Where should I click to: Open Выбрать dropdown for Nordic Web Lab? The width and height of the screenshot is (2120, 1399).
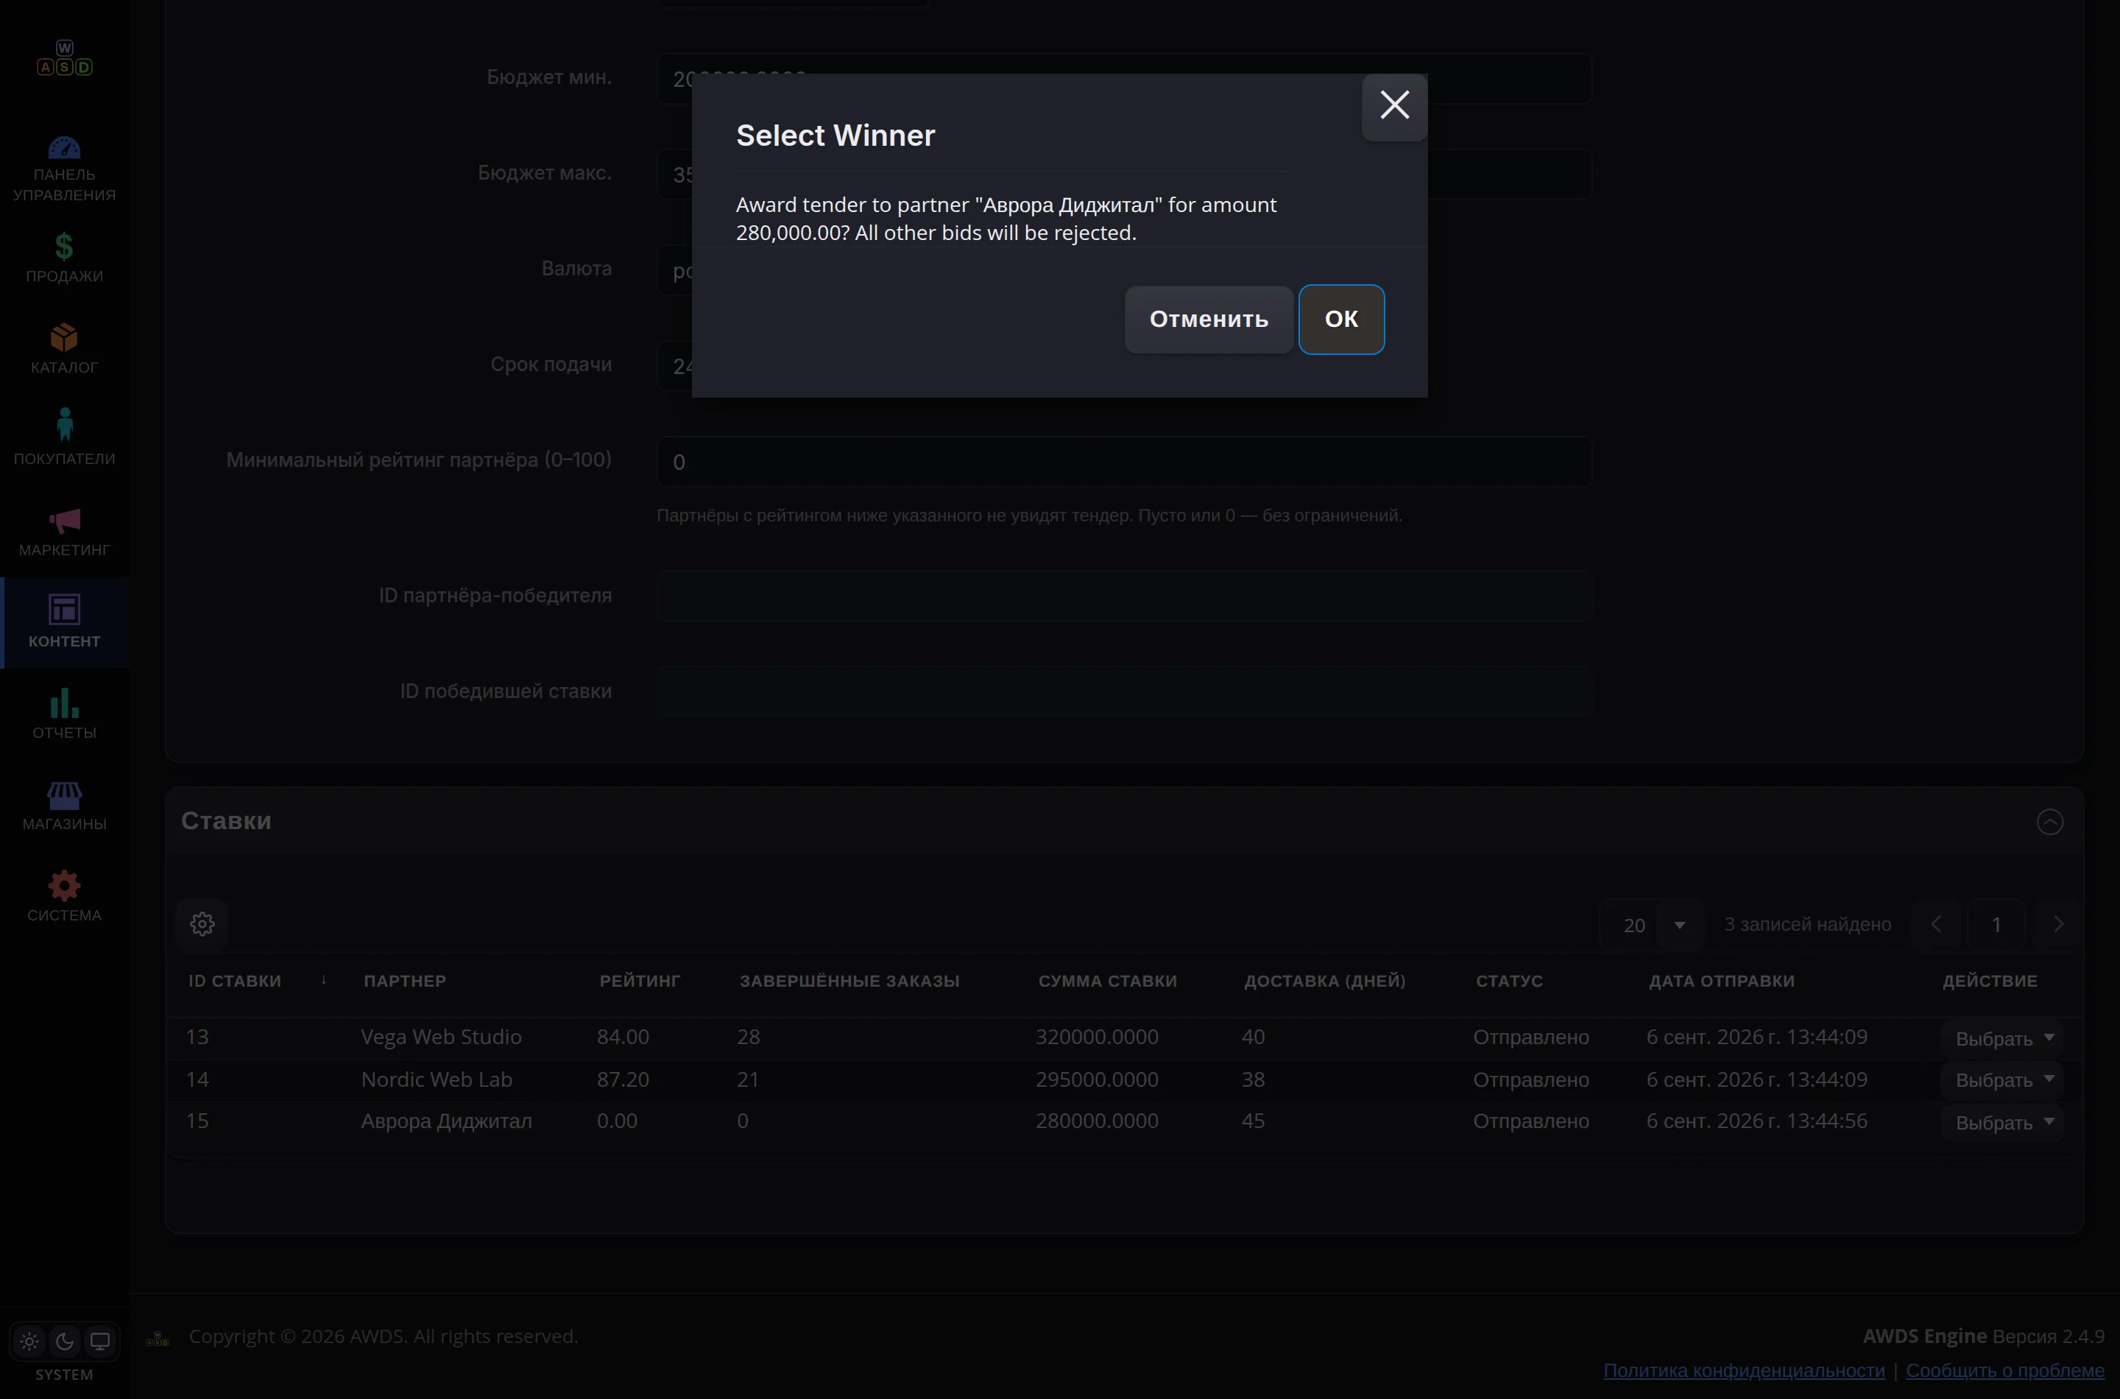tap(2002, 1079)
